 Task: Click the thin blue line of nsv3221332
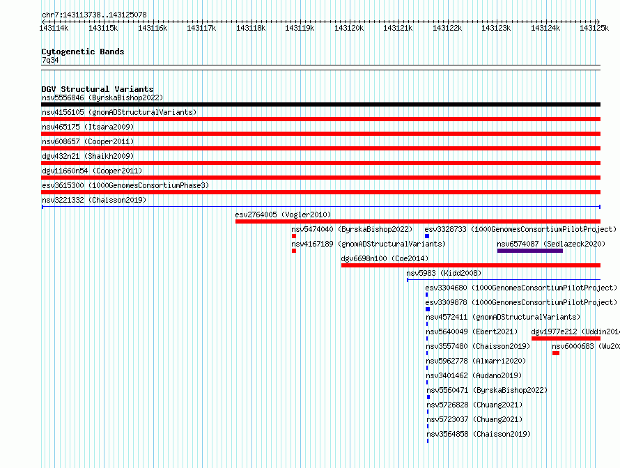320,207
